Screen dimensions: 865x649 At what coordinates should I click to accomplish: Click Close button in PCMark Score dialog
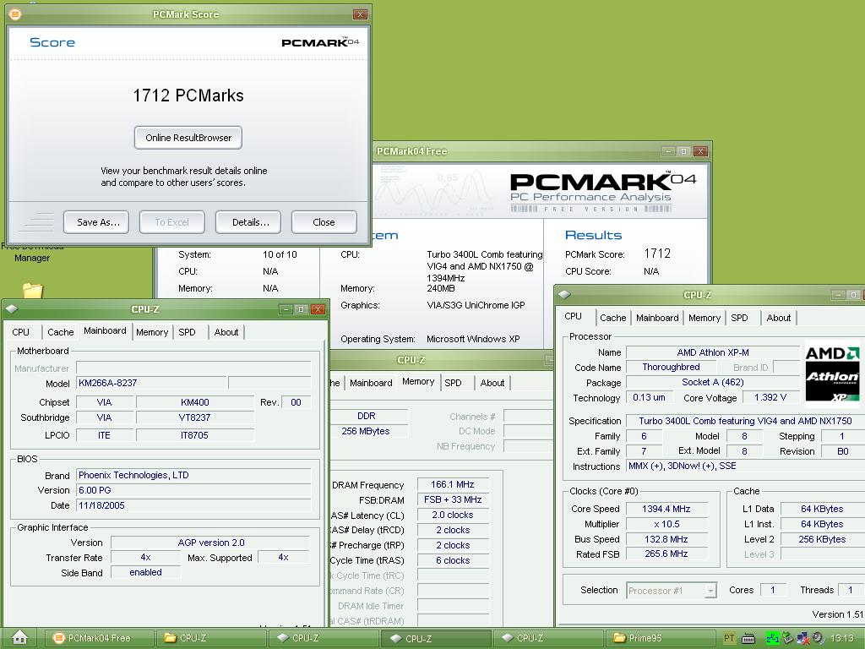click(324, 222)
